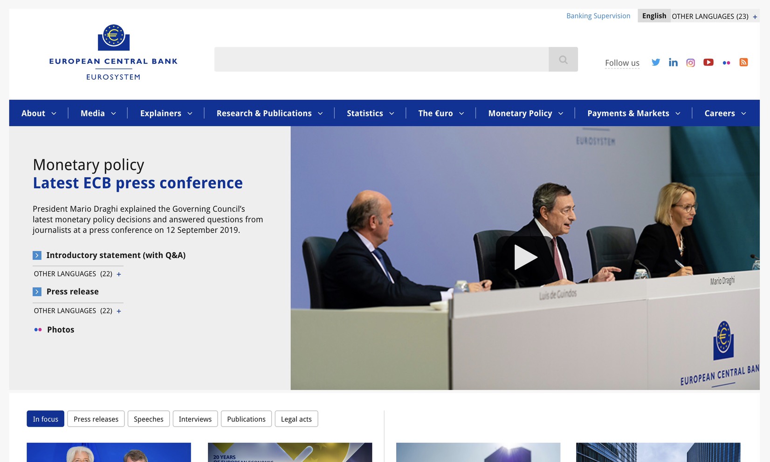Click the arrow icon beside Introductory statement
Viewport: 770px width, 462px height.
click(x=37, y=255)
